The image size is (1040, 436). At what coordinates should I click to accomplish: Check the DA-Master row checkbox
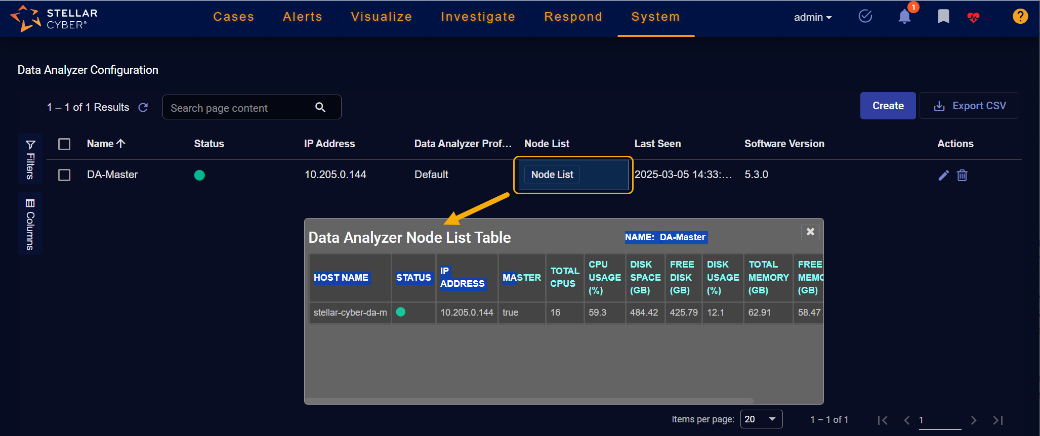click(64, 175)
